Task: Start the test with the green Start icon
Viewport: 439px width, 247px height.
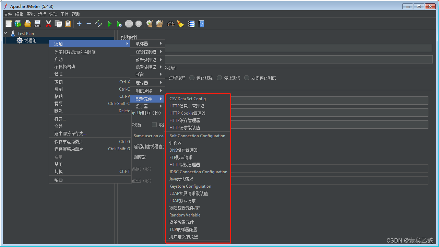Action: [109, 24]
